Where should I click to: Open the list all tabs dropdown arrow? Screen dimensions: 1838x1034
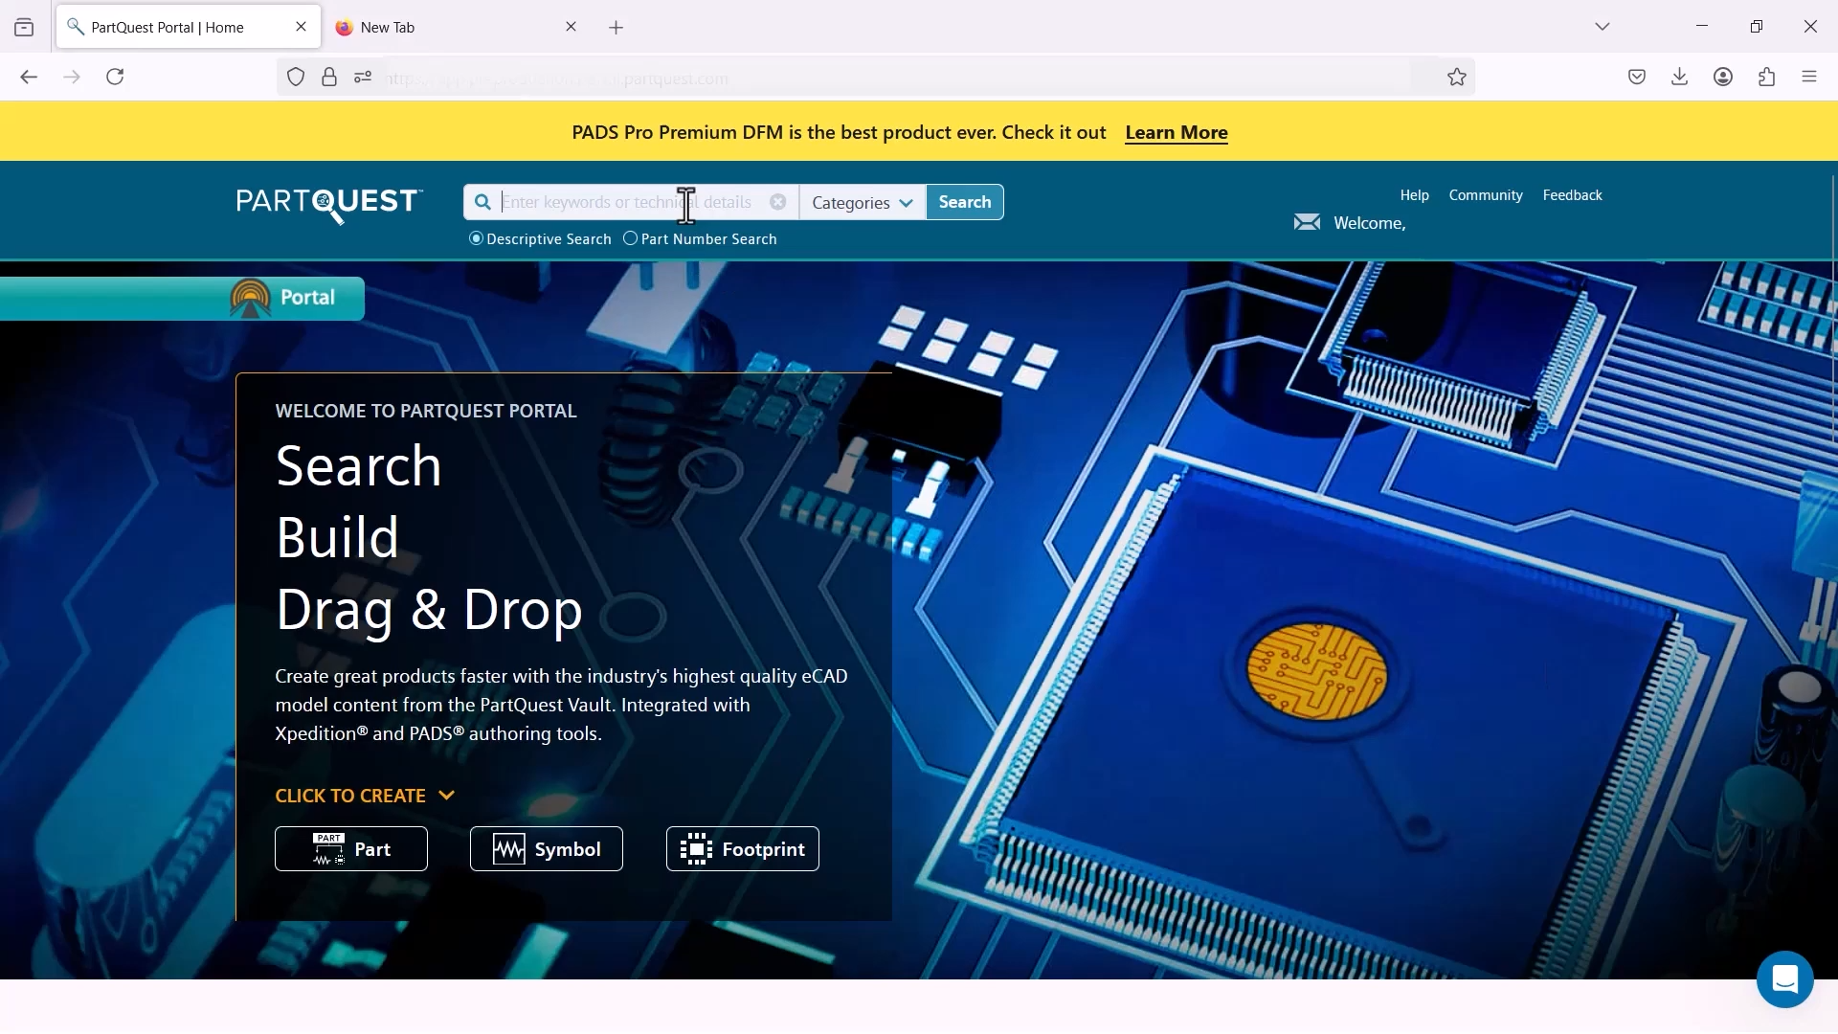tap(1603, 27)
